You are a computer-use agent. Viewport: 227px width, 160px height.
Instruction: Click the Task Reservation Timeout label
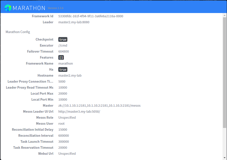pyautogui.click(x=33, y=147)
